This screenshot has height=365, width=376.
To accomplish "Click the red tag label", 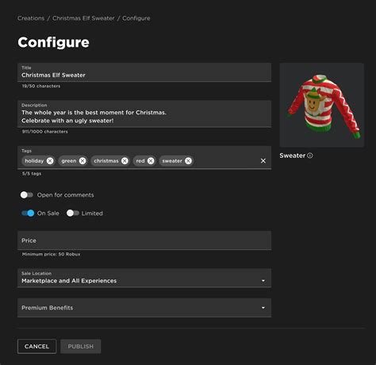I will click(140, 161).
